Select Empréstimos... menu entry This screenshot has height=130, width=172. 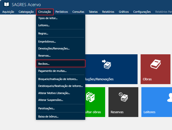point(47,41)
